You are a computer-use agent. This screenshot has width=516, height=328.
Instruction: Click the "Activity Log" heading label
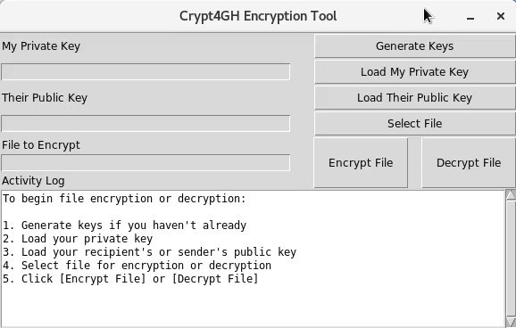(x=33, y=180)
